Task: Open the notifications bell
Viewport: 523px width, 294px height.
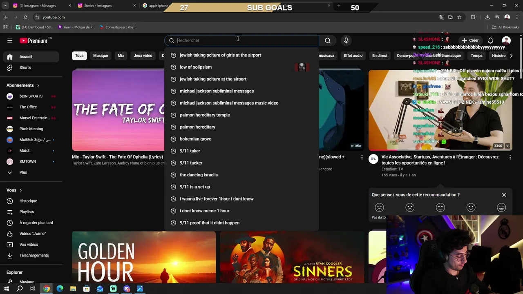Action: point(491,40)
